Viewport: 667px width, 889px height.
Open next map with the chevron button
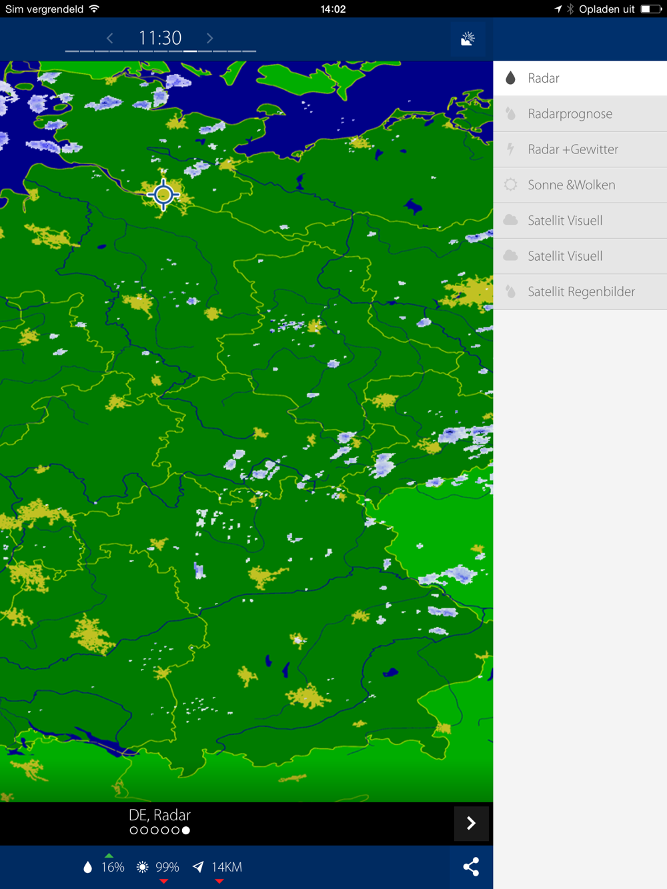[471, 823]
